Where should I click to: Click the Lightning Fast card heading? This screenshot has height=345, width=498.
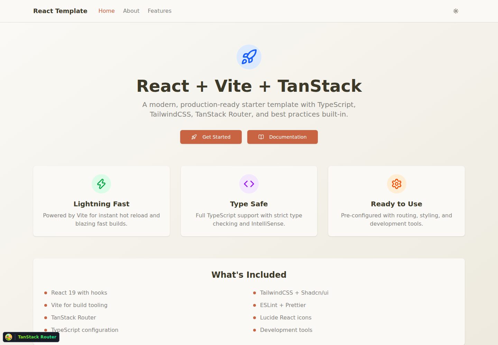coord(101,204)
